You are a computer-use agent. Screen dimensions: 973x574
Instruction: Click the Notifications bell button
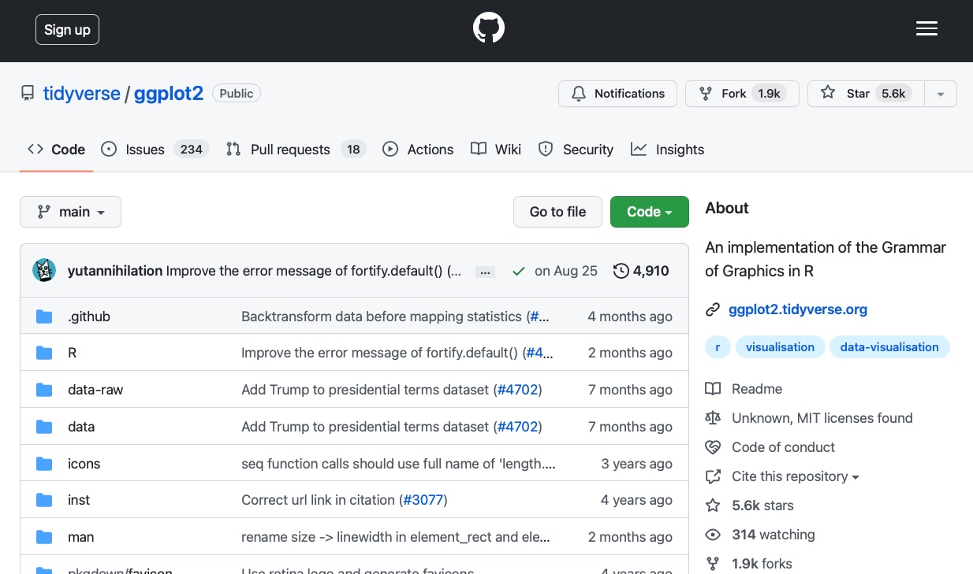(x=617, y=94)
